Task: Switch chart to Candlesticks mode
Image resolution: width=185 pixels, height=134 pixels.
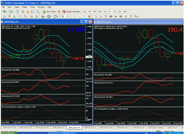Action: (9, 16)
